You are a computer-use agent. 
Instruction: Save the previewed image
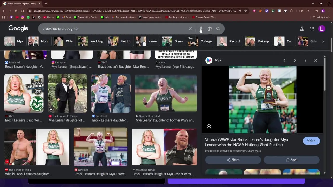pyautogui.click(x=292, y=160)
